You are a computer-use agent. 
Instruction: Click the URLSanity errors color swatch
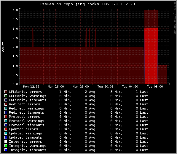click(x=6, y=92)
